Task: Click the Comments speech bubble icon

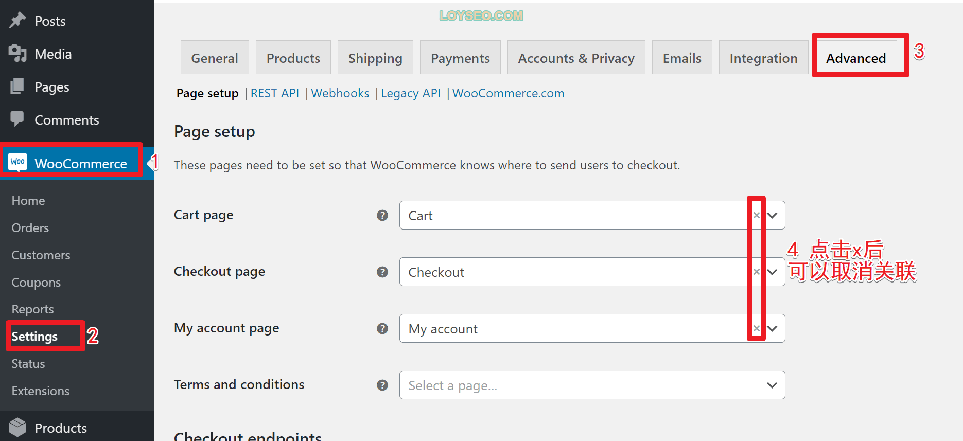Action: click(x=17, y=119)
